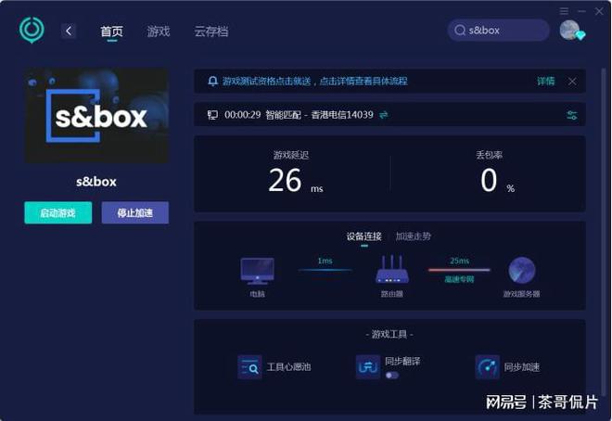Toggle the 同步翻译 switch
The width and height of the screenshot is (612, 421).
pos(392,376)
